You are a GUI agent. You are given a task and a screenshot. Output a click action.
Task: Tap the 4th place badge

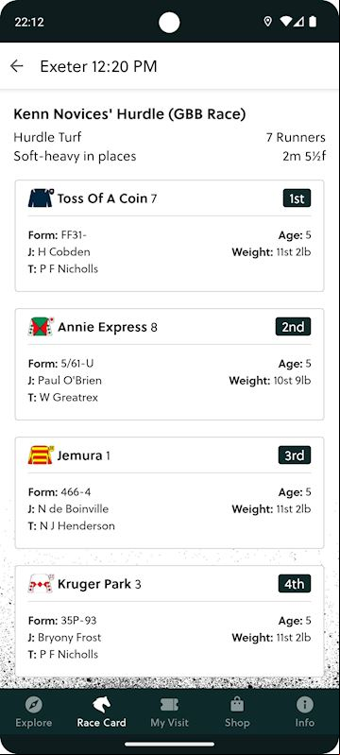click(x=295, y=584)
